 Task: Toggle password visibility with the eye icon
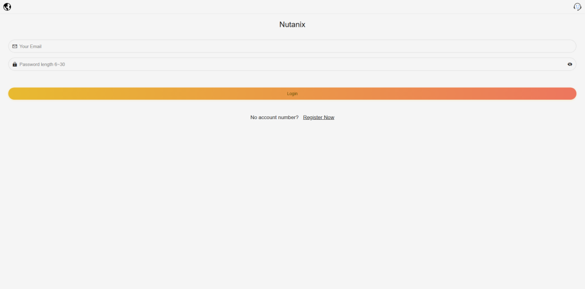tap(570, 64)
